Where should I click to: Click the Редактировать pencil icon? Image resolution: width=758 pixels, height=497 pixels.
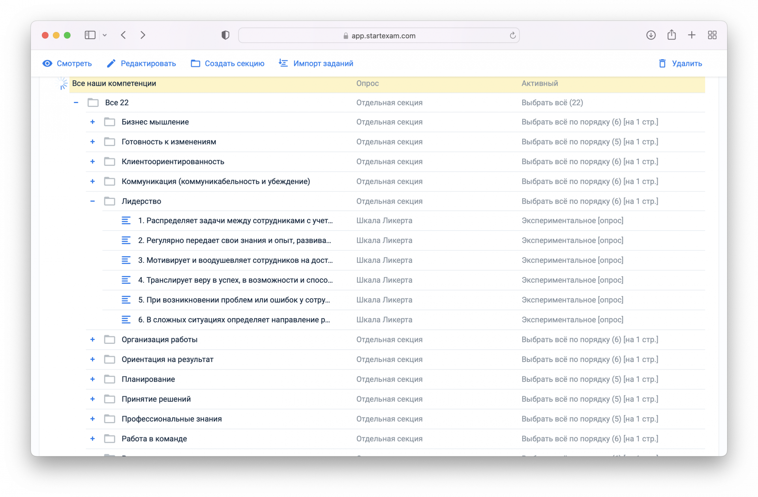tap(111, 64)
